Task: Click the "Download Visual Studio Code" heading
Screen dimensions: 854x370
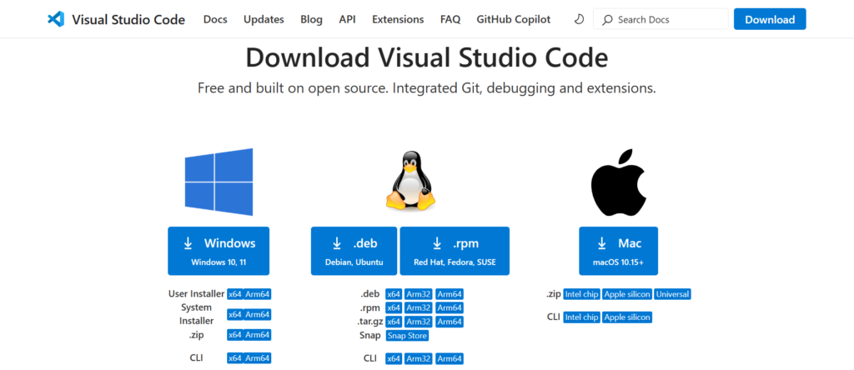Action: pos(427,57)
